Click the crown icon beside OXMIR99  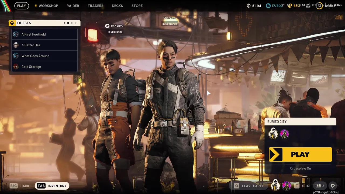[107, 26]
